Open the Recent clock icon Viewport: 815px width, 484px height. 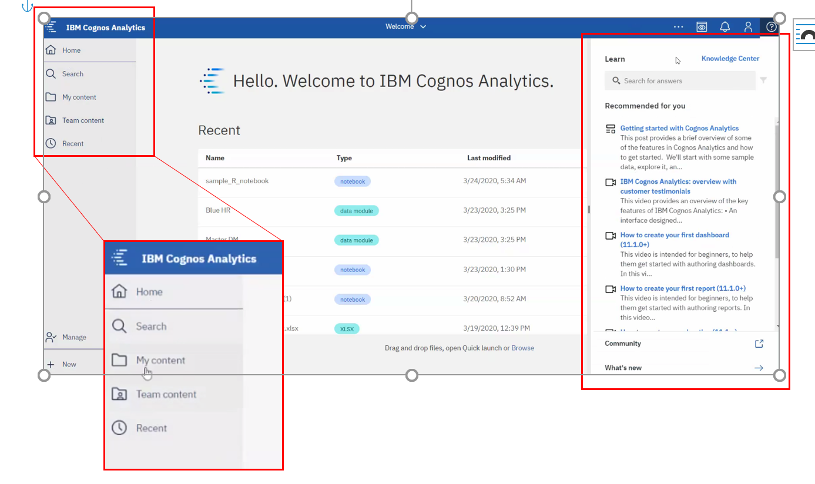[x=50, y=143]
